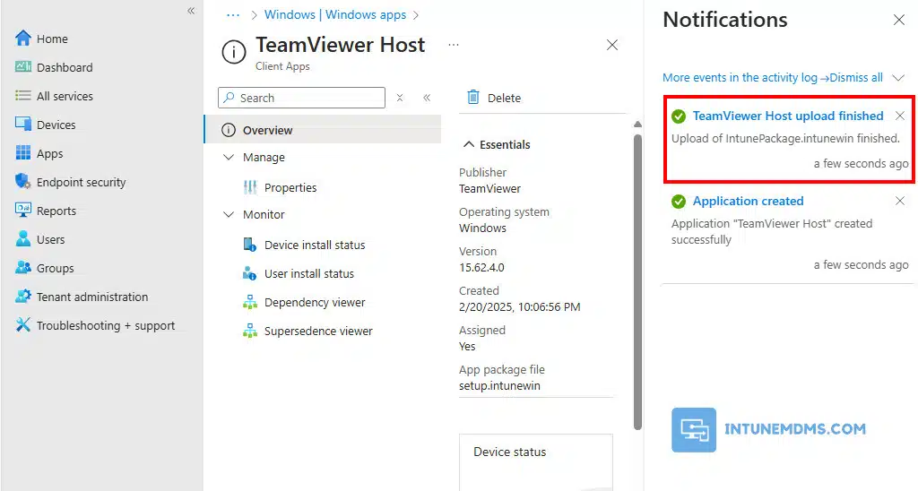Collapse the Essentials section
Viewport: 918px width, 491px height.
469,144
